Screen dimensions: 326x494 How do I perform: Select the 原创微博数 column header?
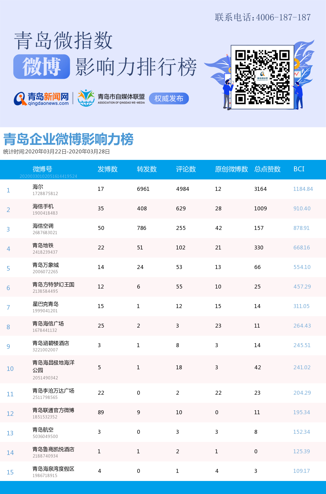(x=231, y=169)
